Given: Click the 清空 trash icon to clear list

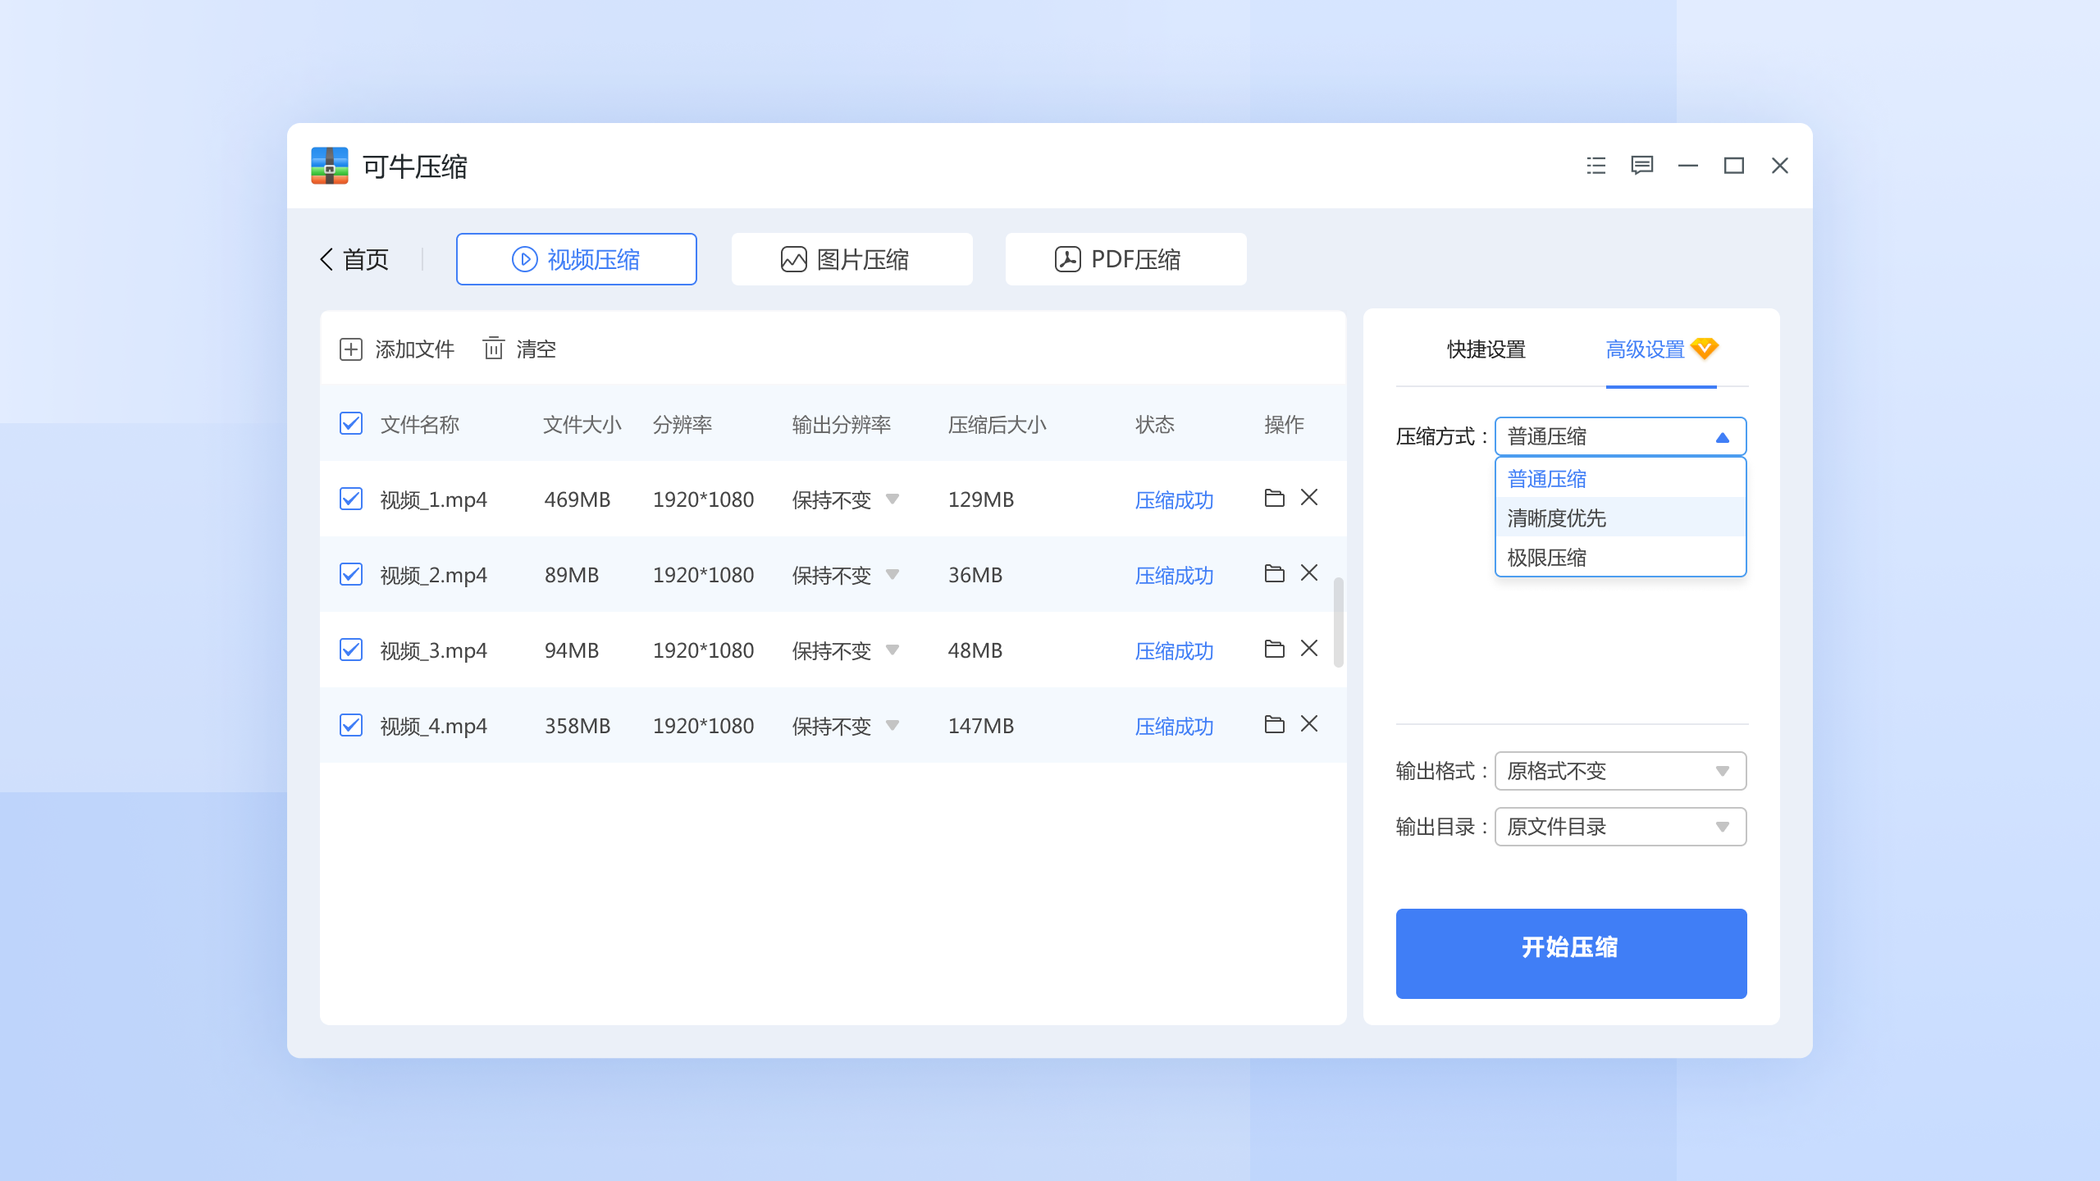Looking at the screenshot, I should pyautogui.click(x=495, y=349).
